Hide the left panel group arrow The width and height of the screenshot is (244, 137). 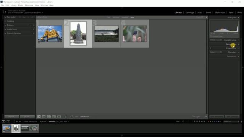(1, 67)
